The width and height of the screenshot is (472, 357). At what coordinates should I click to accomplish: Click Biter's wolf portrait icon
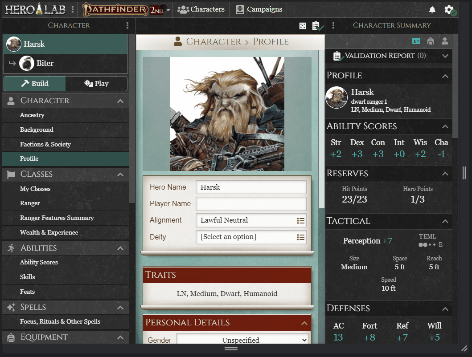27,63
